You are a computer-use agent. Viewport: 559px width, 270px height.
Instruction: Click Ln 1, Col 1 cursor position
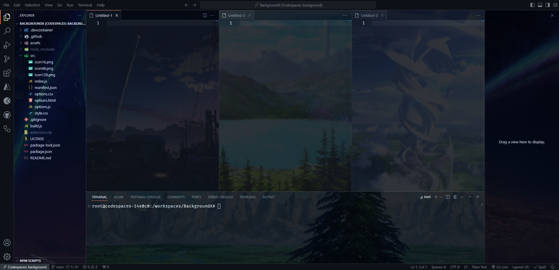(419, 267)
